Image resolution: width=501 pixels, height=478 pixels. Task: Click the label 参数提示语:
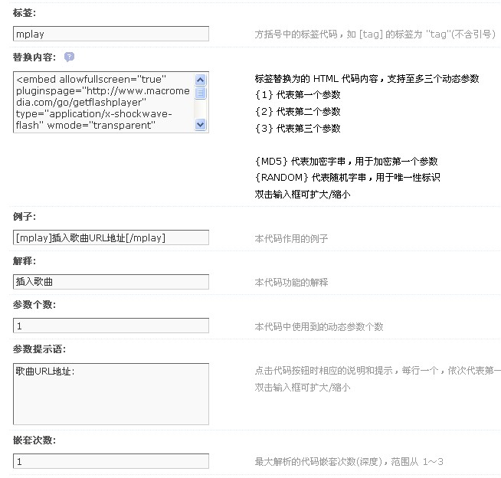(39, 349)
